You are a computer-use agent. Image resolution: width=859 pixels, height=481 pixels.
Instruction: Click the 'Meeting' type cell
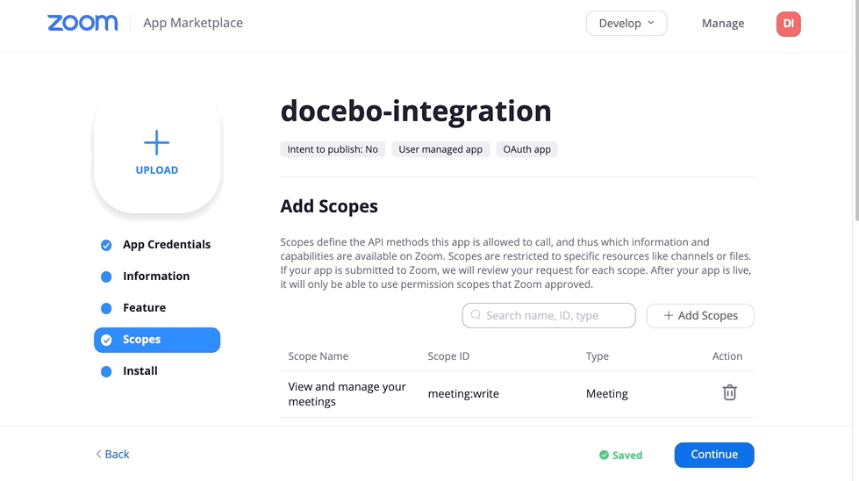point(607,394)
